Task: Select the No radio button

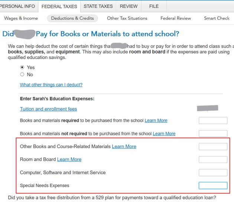Action: pyautogui.click(x=22, y=74)
